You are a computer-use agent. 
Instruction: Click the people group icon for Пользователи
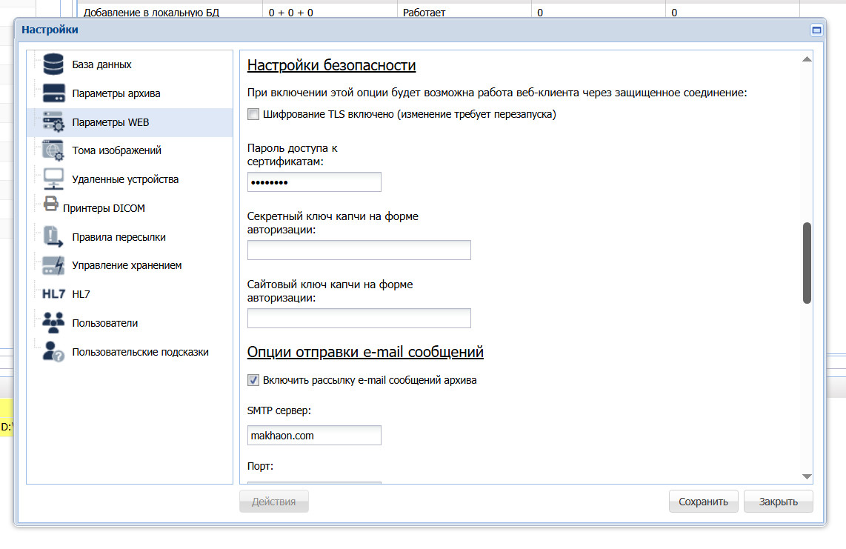coord(53,323)
